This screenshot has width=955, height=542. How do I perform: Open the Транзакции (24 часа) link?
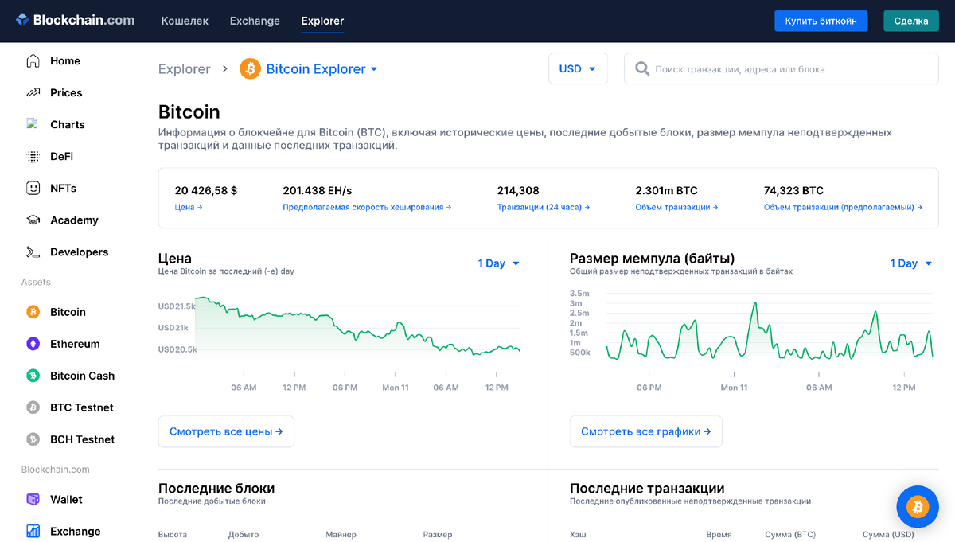pos(544,207)
